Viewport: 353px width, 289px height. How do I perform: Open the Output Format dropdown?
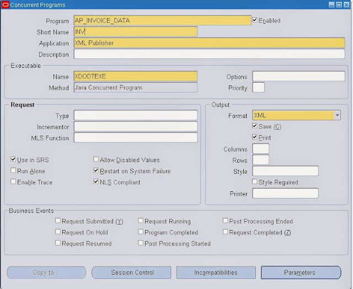coord(337,115)
